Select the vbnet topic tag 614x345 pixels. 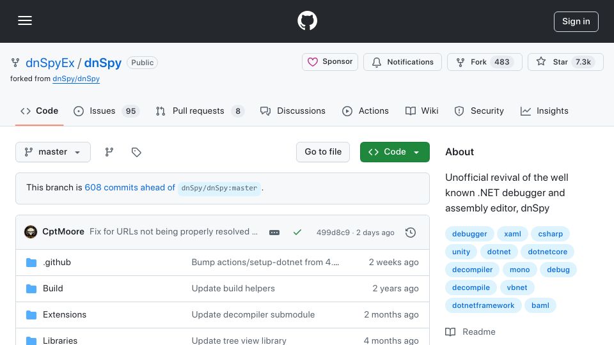517,288
